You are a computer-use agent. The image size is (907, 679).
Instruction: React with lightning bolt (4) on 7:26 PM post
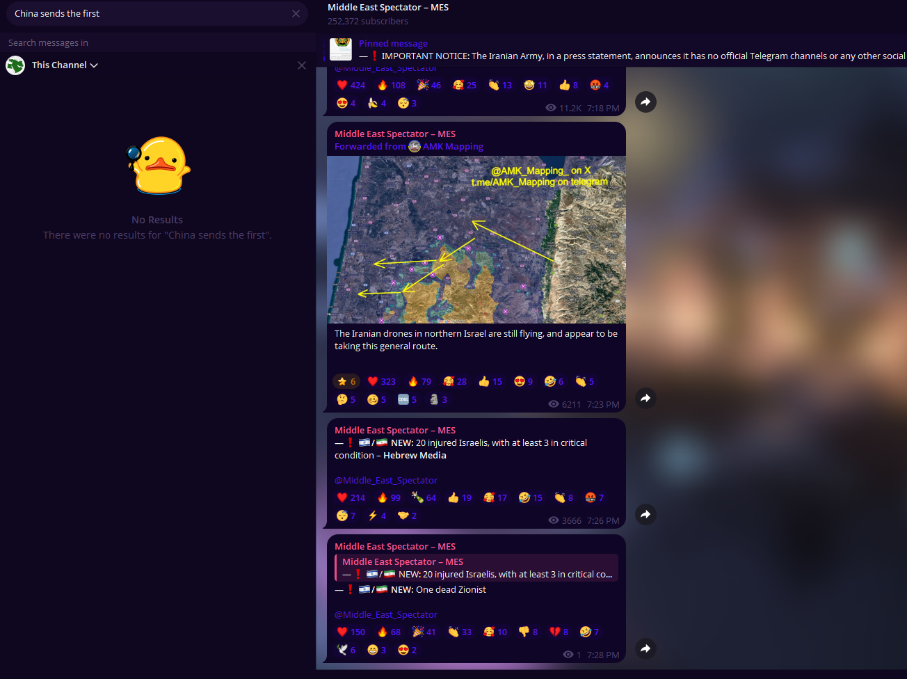coord(377,516)
